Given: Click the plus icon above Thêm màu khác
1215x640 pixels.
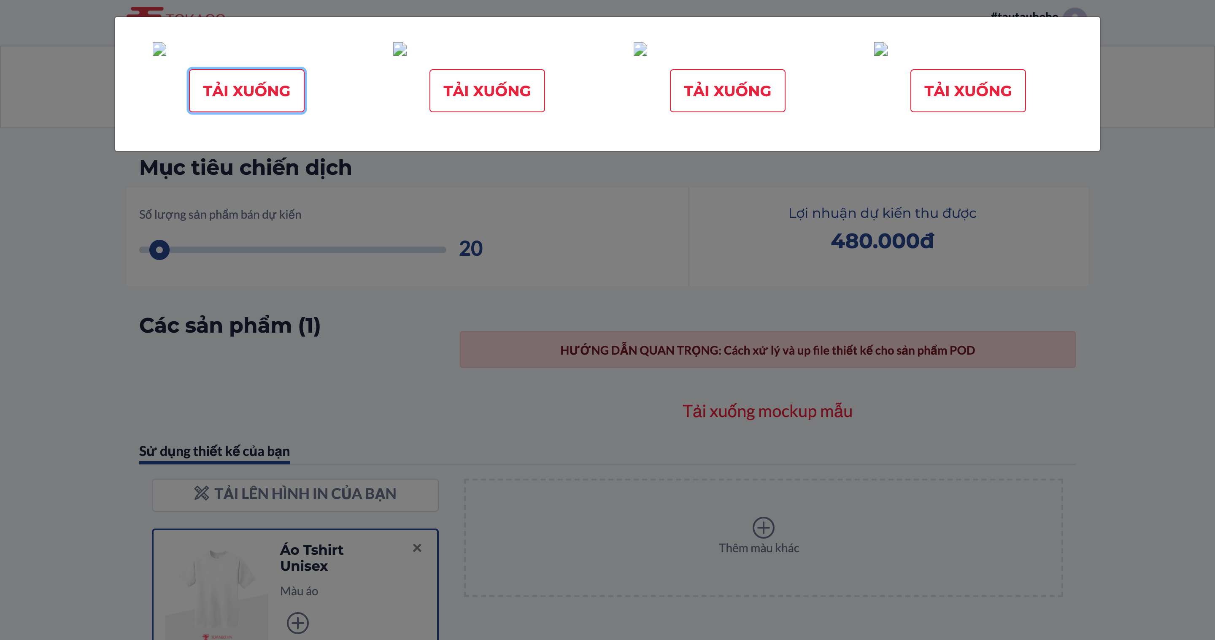Looking at the screenshot, I should tap(763, 527).
